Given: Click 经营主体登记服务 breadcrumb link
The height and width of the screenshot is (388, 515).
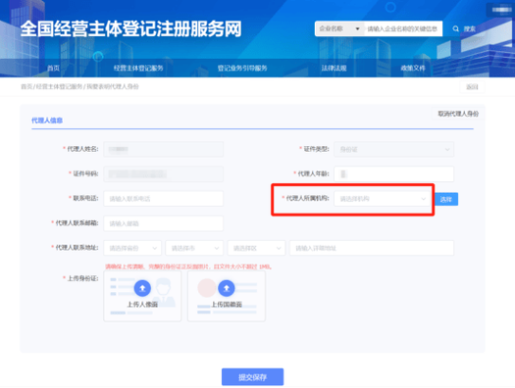Looking at the screenshot, I should (x=59, y=86).
